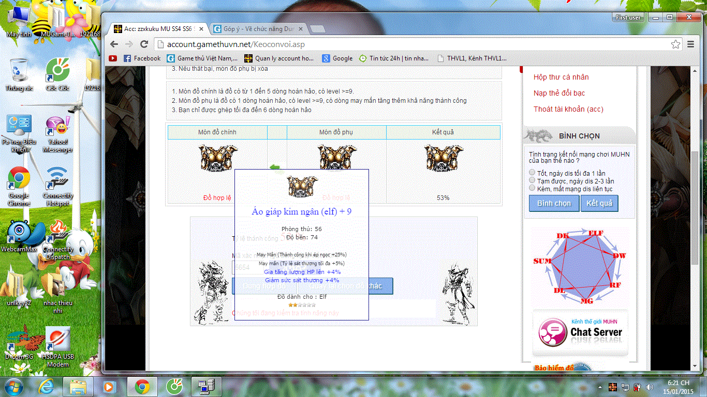Screen dimensions: 707x397
Task: Open the unikey32 desktop folder
Action: click(19, 289)
